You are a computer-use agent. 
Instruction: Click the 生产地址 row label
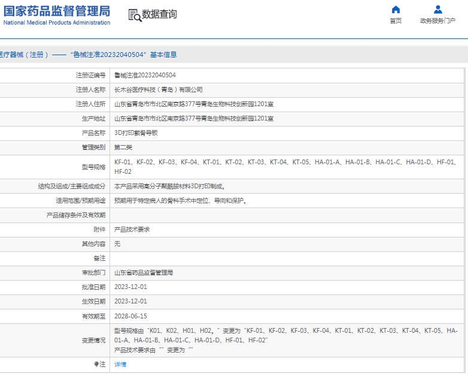point(94,119)
